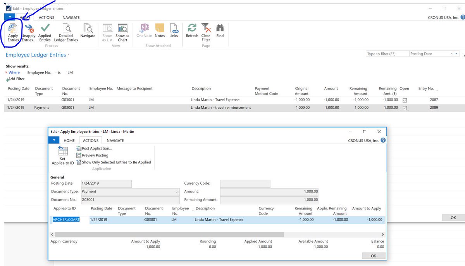This screenshot has width=465, height=266.
Task: Open Detailed Ledger Entries
Action: point(66,33)
